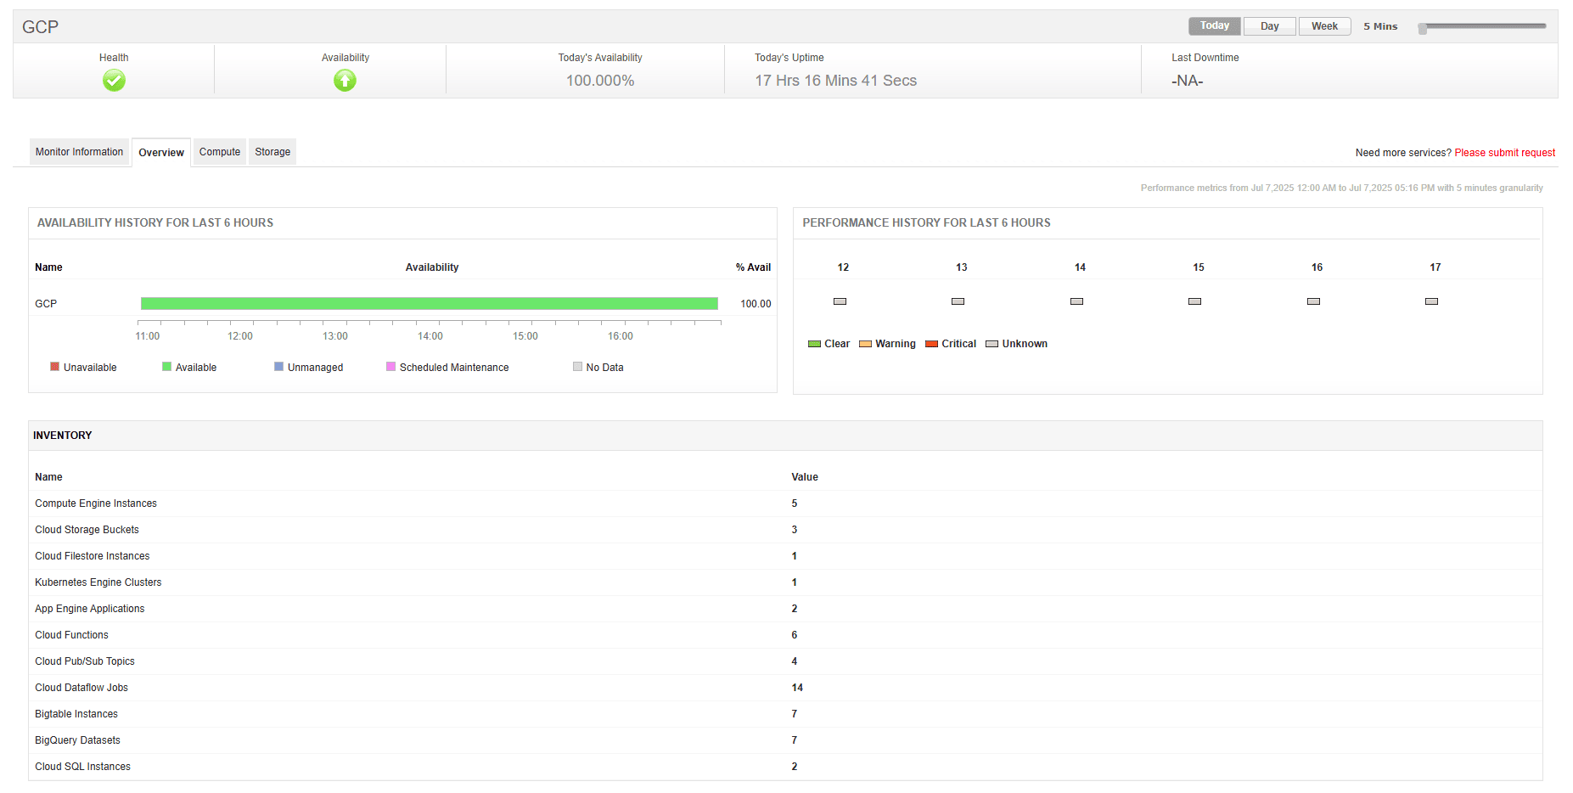Switch time range to Week
The width and height of the screenshot is (1573, 793).
pyautogui.click(x=1323, y=26)
